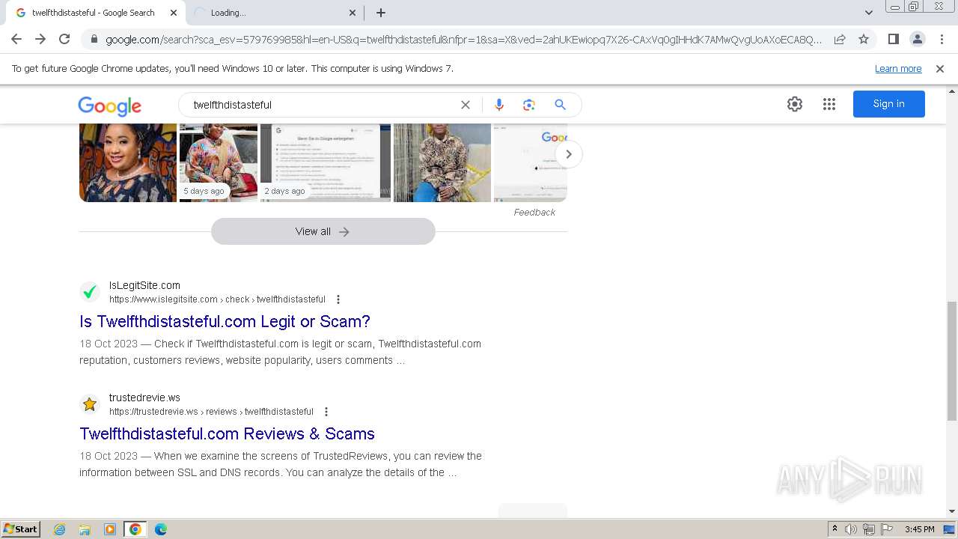Screen dimensions: 958x539
Task: Go forward to next page
Action: coord(40,39)
